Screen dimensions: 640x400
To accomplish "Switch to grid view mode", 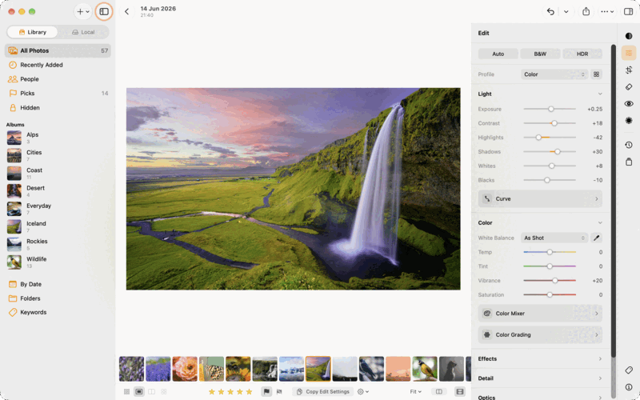I will click(x=126, y=392).
